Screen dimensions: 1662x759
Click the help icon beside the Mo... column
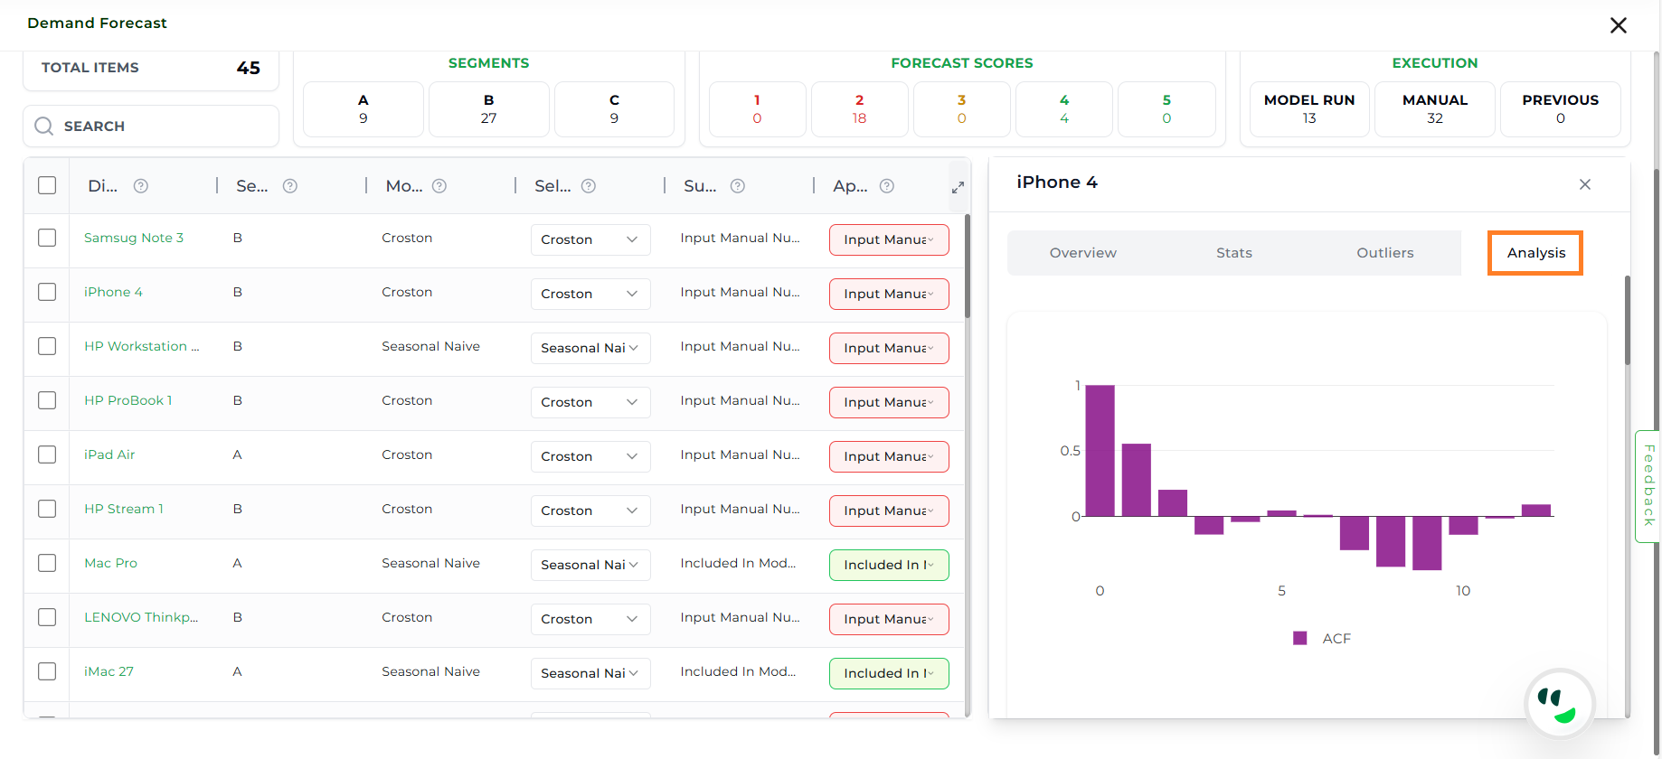coord(439,186)
